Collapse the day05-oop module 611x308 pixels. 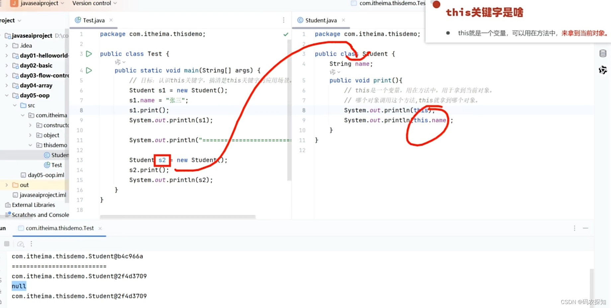click(x=7, y=95)
